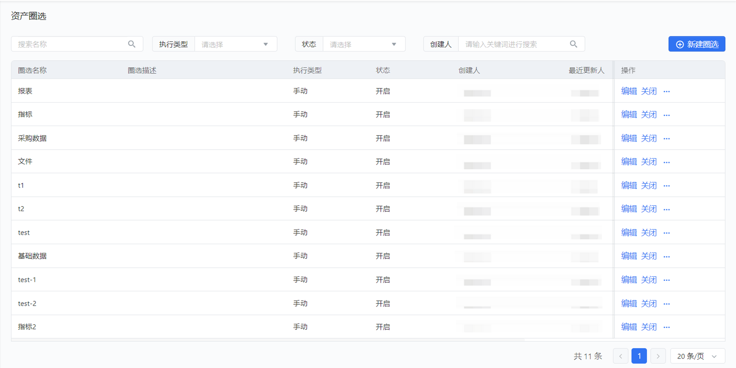The height and width of the screenshot is (368, 736).
Task: Open the more actions ellipsis for 指标2 row
Action: pyautogui.click(x=666, y=327)
